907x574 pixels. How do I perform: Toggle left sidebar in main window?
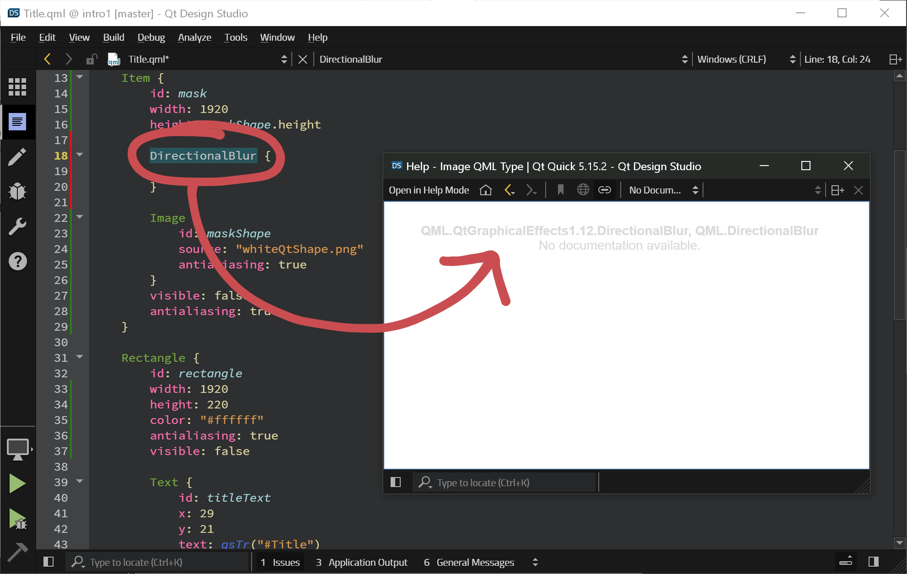coord(48,562)
